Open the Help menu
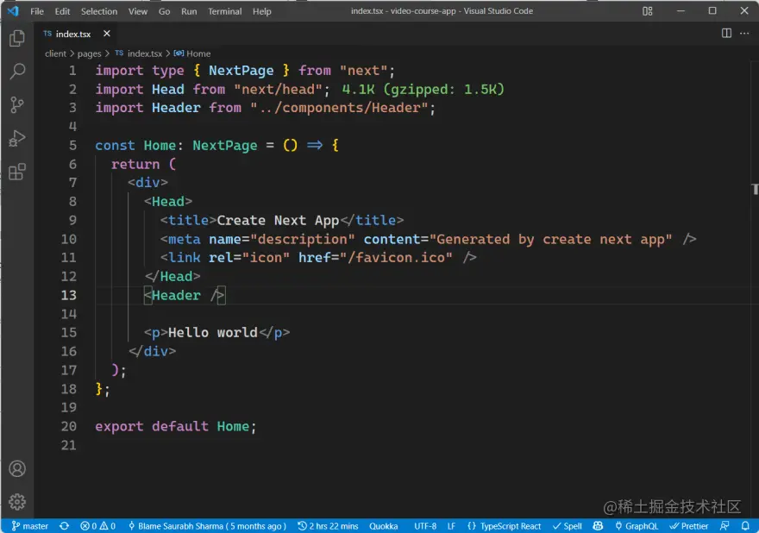 (x=262, y=11)
